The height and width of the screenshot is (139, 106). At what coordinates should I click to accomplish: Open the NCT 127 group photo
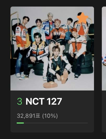tap(52, 49)
